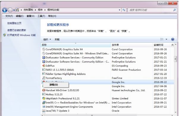The width and height of the screenshot is (179, 116).
Task: Expand arrow after 控制面板 in breadcrumb
Action: click(x=35, y=10)
